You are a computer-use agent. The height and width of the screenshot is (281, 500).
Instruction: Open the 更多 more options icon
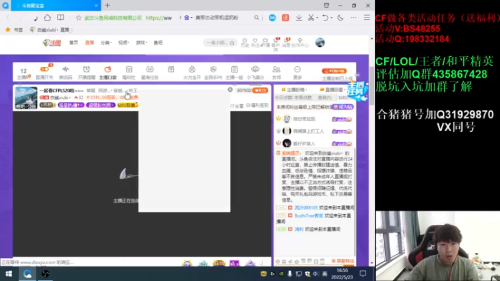(297, 72)
